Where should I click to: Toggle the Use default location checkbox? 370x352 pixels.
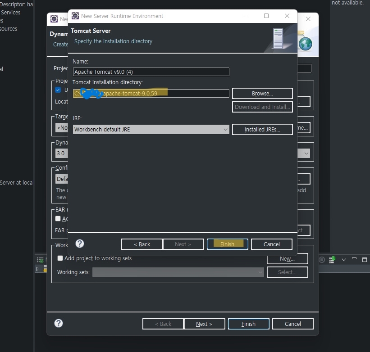tap(58, 90)
